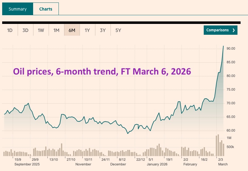Click the 90.00 price axis label
Viewport: 248px width, 171px height.
(231, 49)
